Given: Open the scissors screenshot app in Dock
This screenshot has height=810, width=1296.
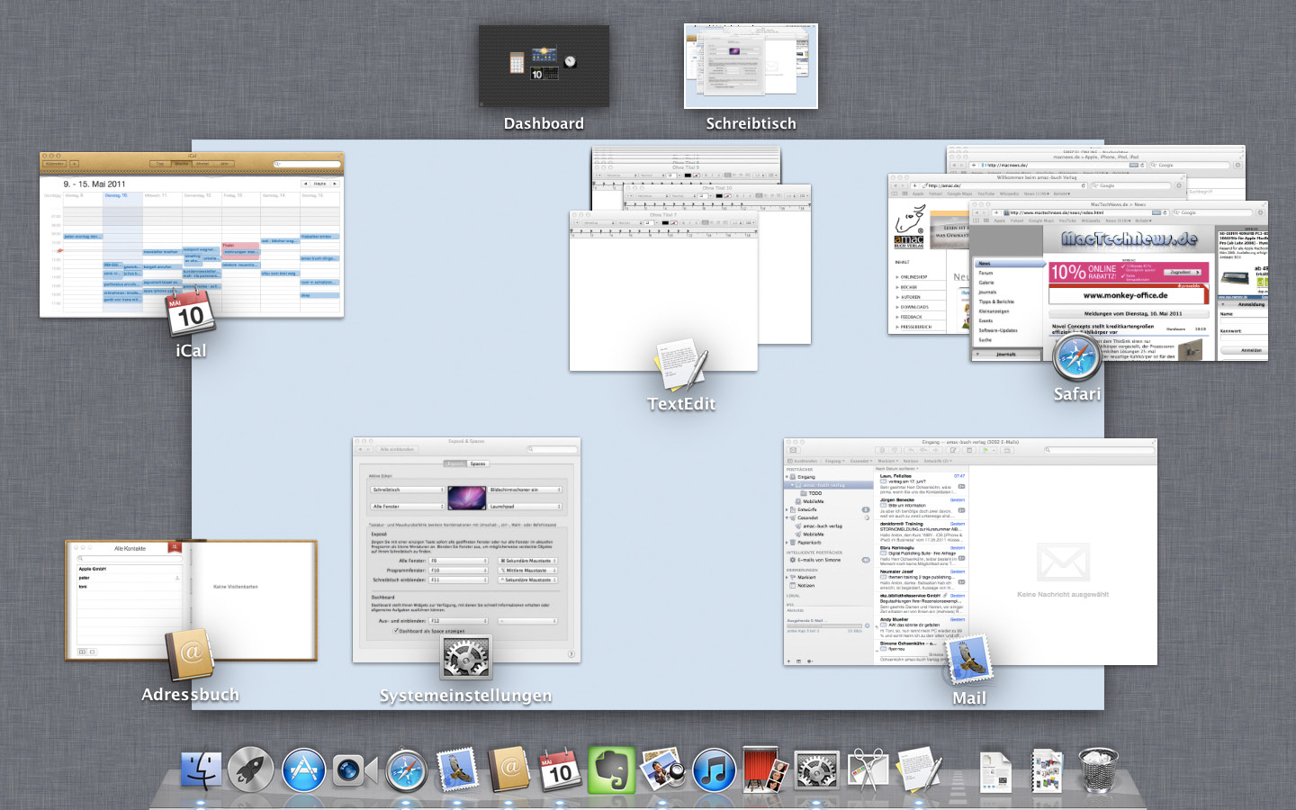Looking at the screenshot, I should click(868, 771).
